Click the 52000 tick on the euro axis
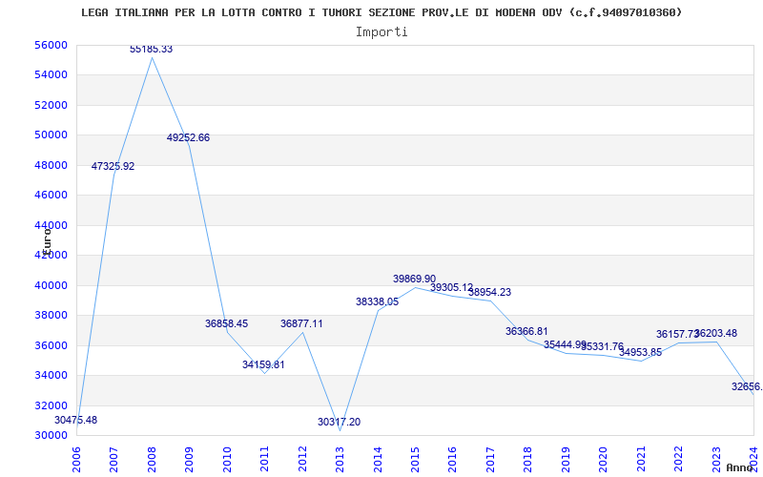This screenshot has width=763, height=477. click(51, 105)
